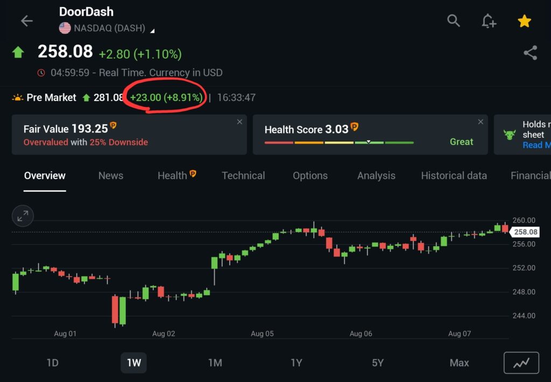This screenshot has width=551, height=382.
Task: Change chart type with line-chart icon
Action: click(521, 363)
